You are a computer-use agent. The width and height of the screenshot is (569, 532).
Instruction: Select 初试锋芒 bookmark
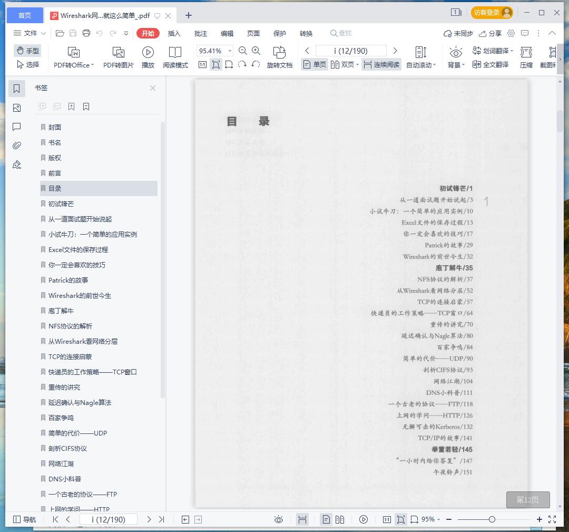tap(61, 204)
